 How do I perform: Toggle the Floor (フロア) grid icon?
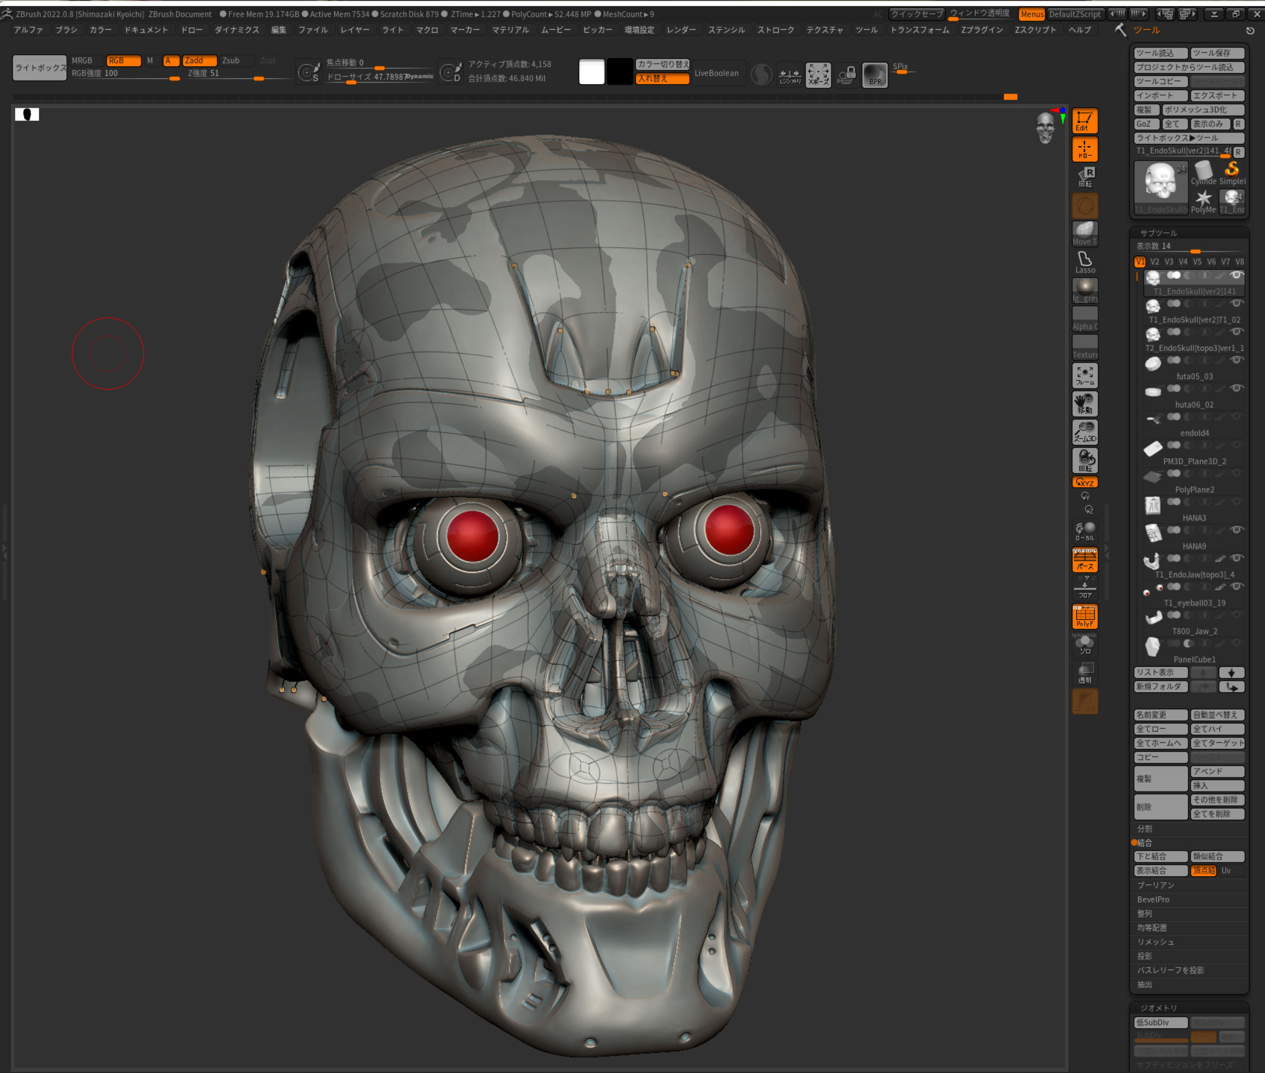(1084, 588)
